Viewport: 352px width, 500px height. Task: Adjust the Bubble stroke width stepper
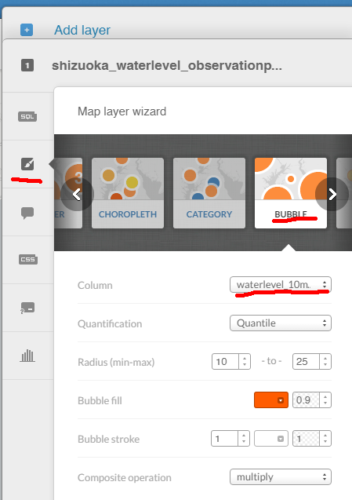244,439
